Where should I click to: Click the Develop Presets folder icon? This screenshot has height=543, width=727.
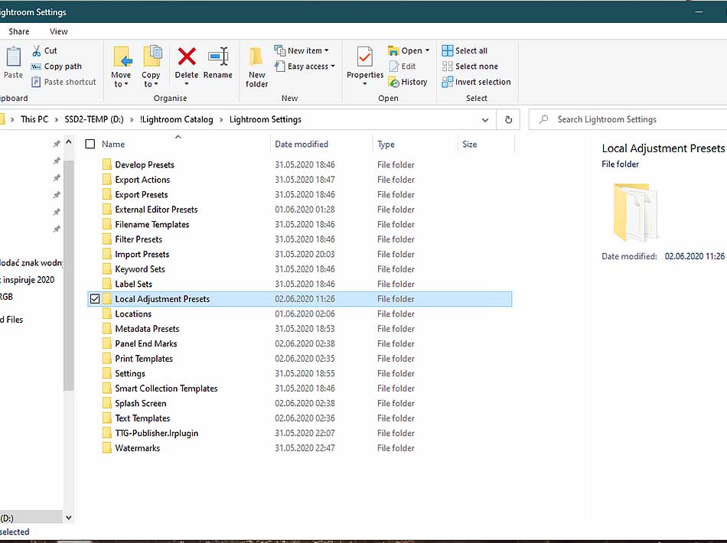(x=106, y=164)
